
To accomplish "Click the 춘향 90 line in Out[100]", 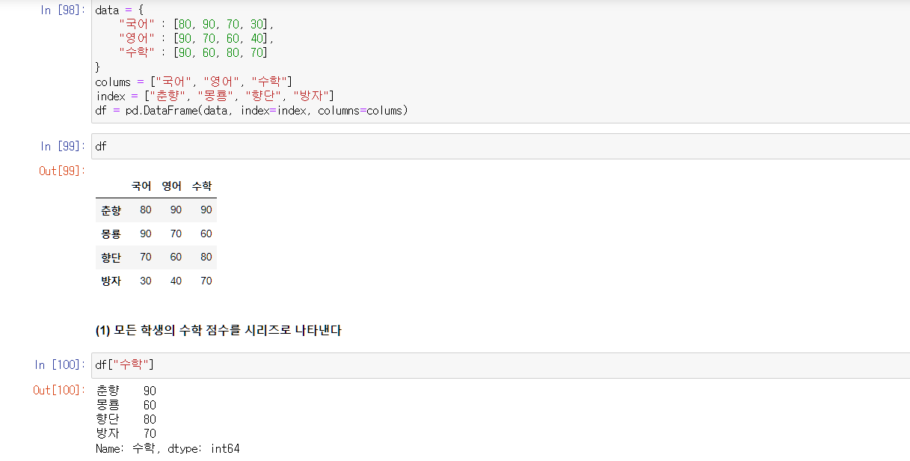I will click(x=126, y=391).
